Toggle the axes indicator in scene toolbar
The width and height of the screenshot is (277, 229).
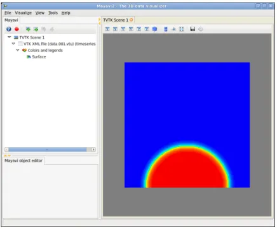pyautogui.click(x=173, y=29)
